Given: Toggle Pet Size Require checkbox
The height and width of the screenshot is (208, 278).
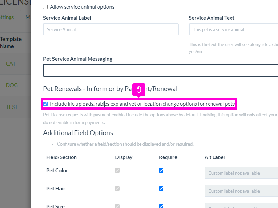Looking at the screenshot, I should coord(161,206).
